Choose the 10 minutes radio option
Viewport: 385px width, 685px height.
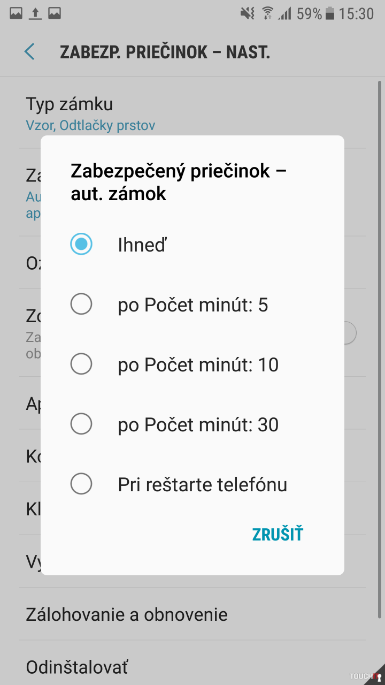pyautogui.click(x=81, y=364)
